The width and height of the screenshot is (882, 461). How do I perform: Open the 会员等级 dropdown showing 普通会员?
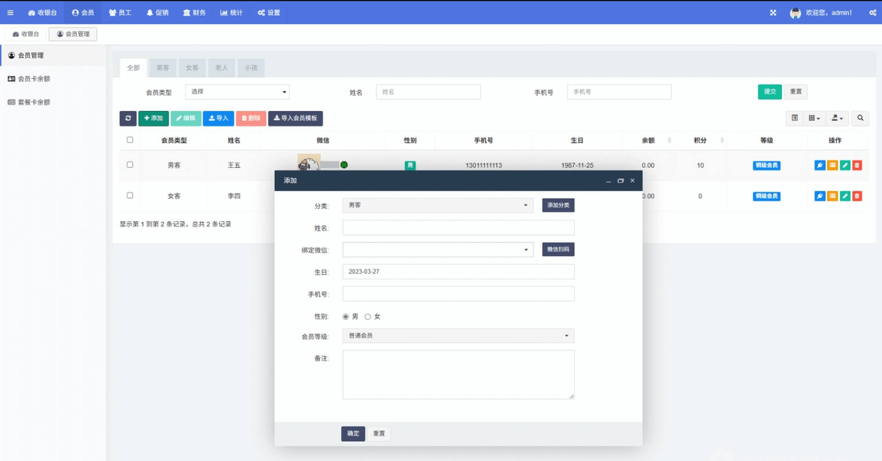(458, 336)
